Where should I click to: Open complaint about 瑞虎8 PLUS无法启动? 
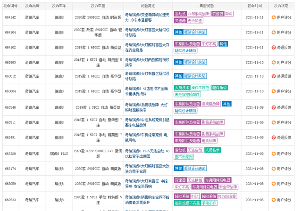pyautogui.click(x=147, y=154)
